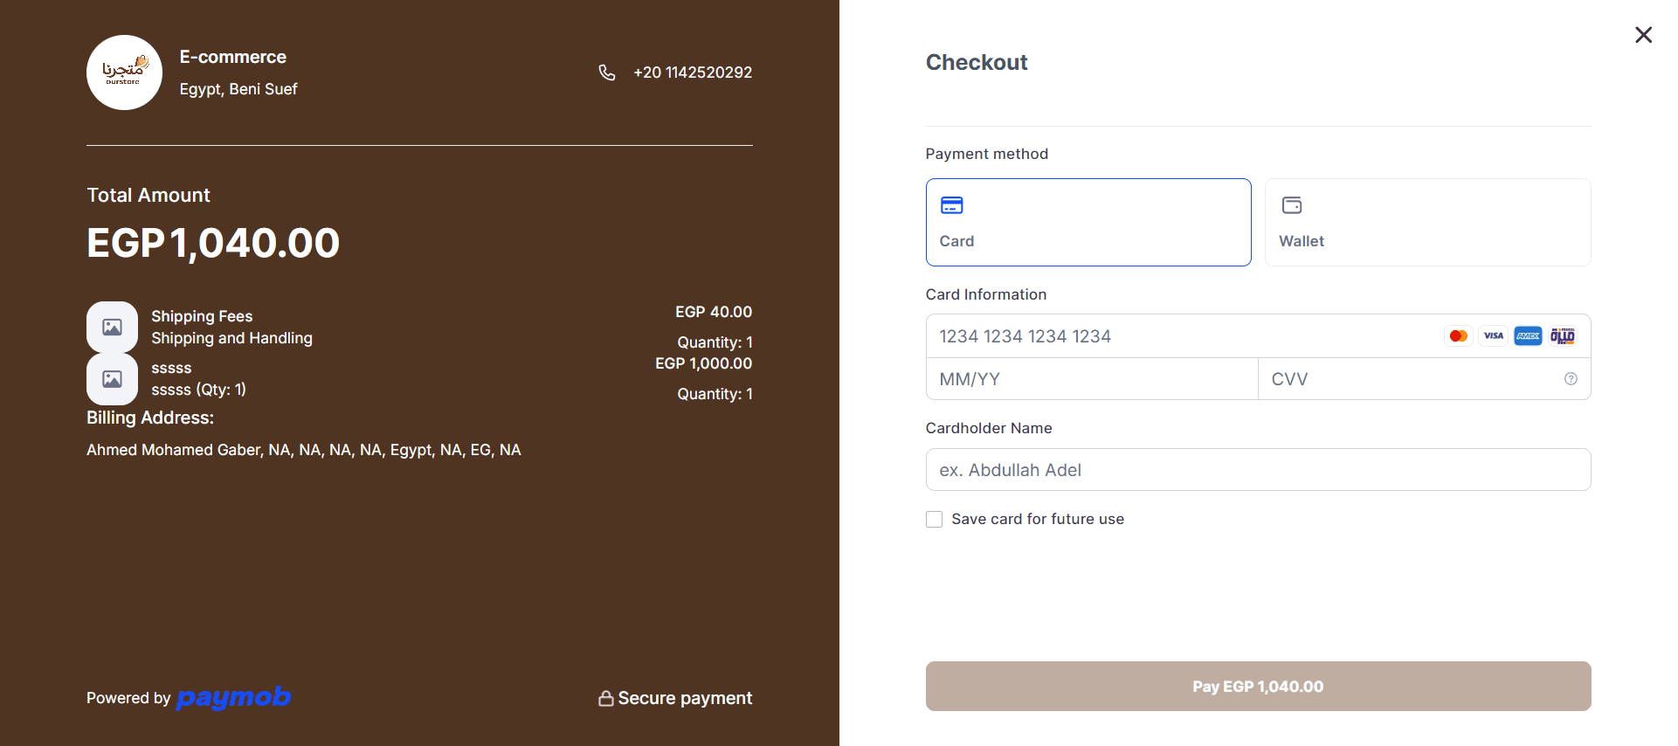Image resolution: width=1678 pixels, height=746 pixels.
Task: Click the Visa logo icon
Action: (1493, 336)
